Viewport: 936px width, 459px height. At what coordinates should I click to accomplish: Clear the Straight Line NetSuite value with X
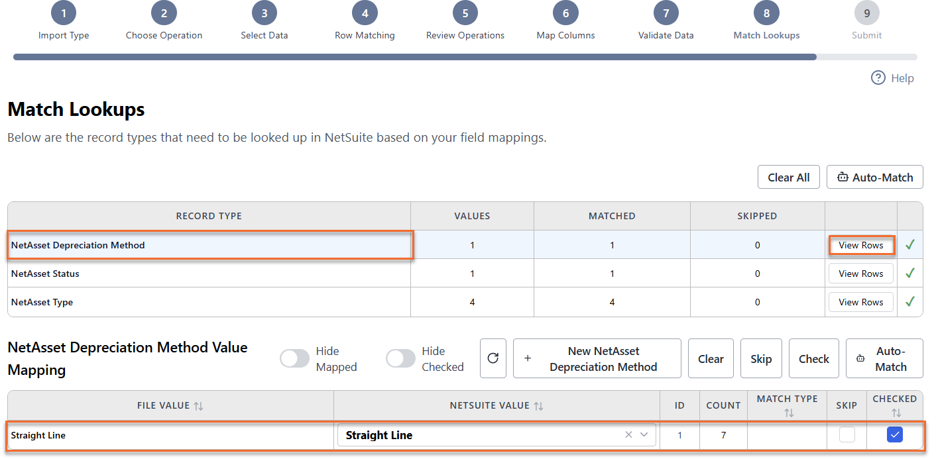628,435
